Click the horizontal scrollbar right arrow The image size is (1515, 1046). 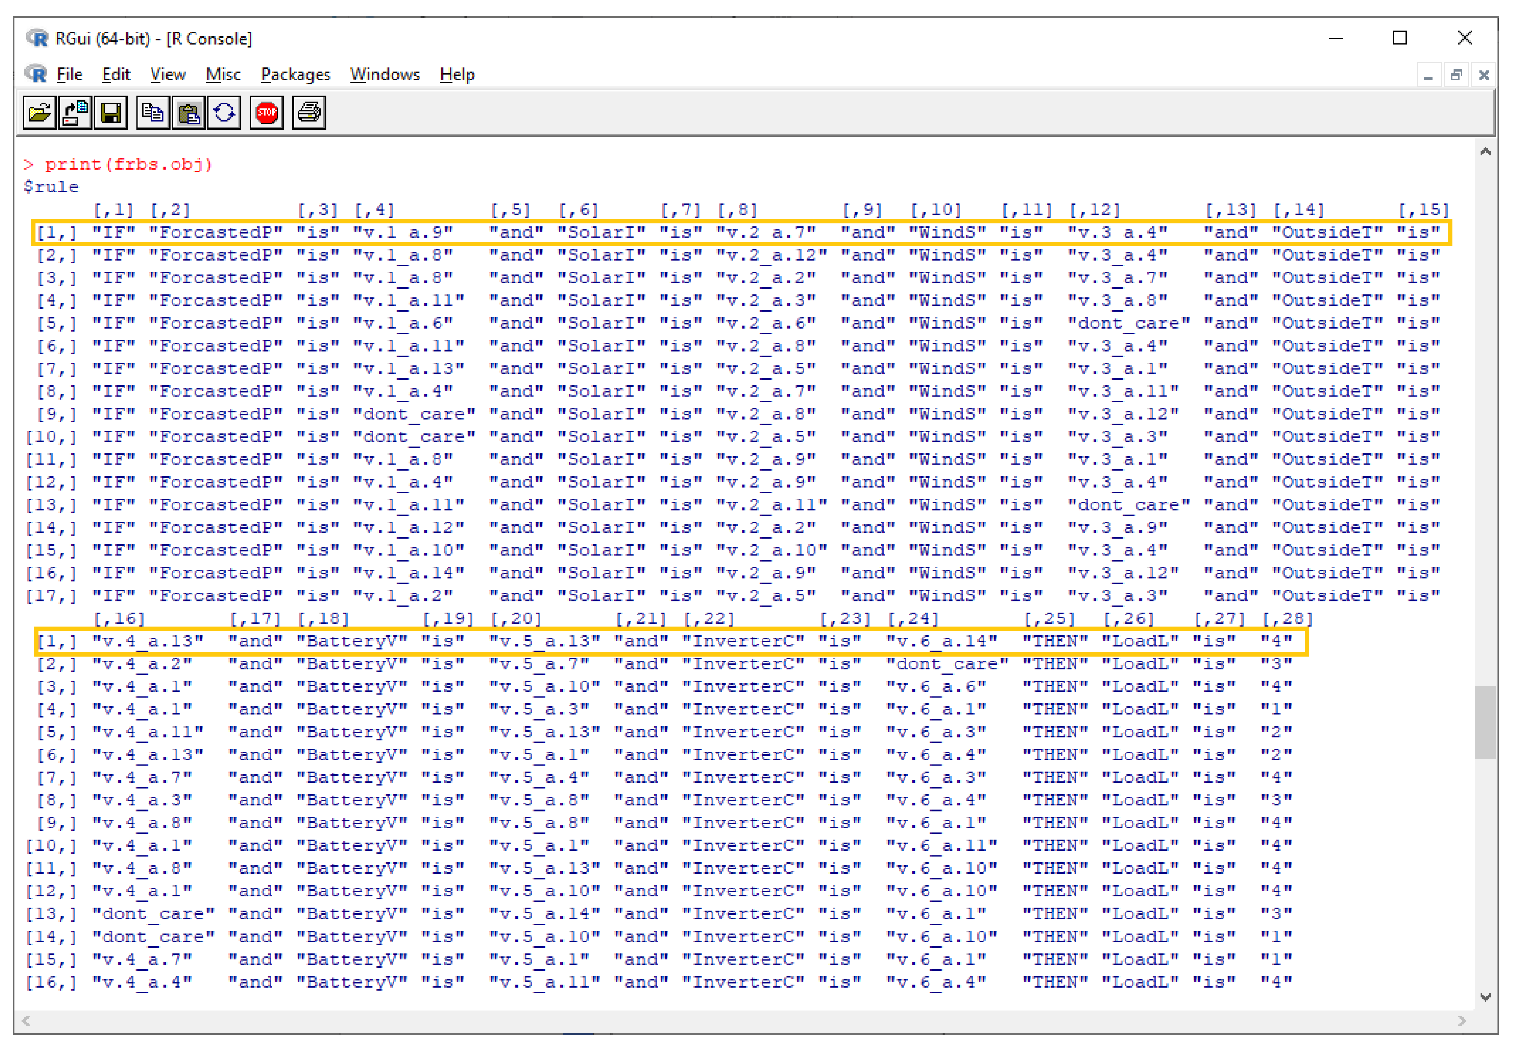1461,1021
